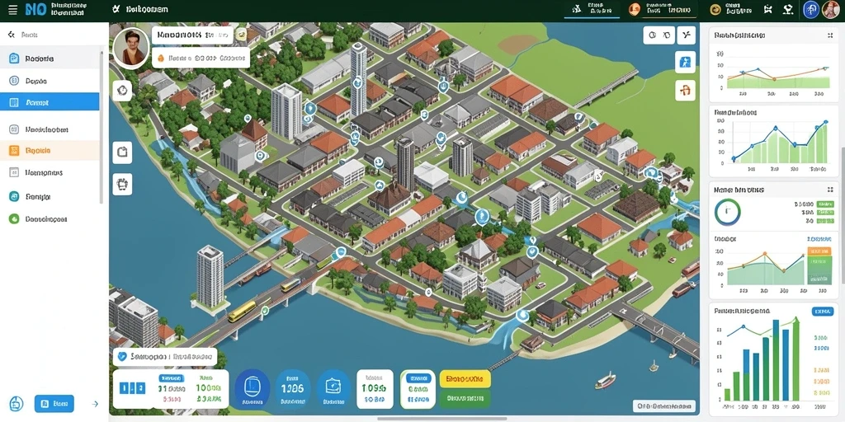This screenshot has height=422, width=845.
Task: Click the small round badge right of name card
Action: click(x=242, y=35)
